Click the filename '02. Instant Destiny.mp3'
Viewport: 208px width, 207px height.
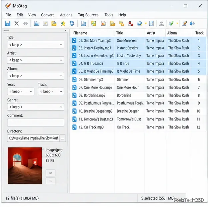coord(95,48)
